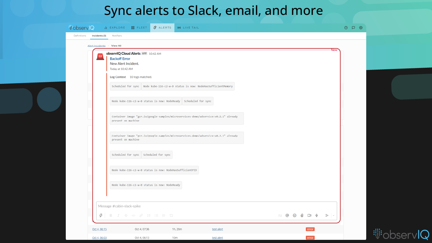The image size is (432, 243).
Task: Click the red siren app avatar
Action: (100, 56)
